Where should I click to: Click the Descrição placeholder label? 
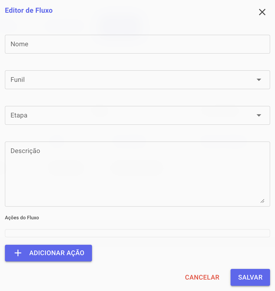(25, 151)
